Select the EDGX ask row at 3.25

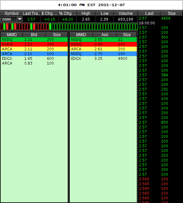103,58
